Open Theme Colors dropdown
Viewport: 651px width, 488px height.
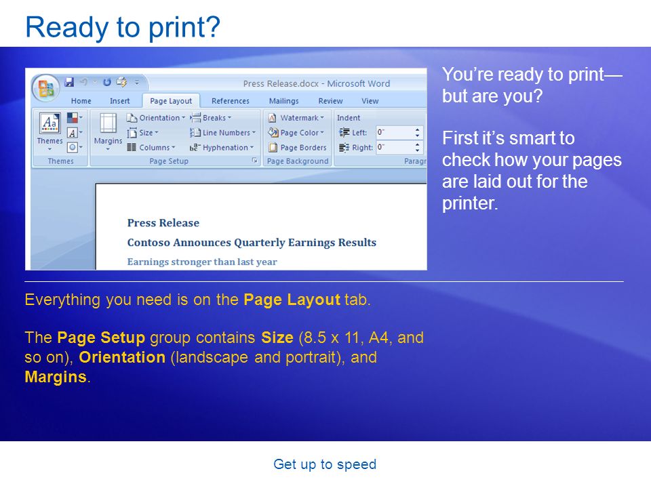click(x=75, y=118)
